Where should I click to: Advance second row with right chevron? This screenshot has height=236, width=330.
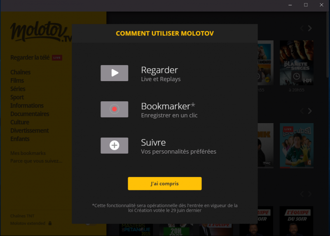tap(310, 111)
